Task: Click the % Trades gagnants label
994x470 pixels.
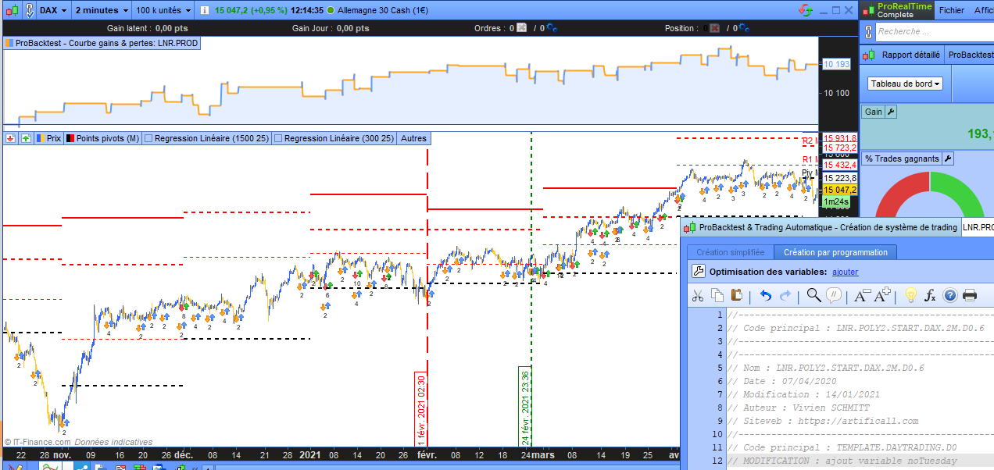Action: point(902,158)
